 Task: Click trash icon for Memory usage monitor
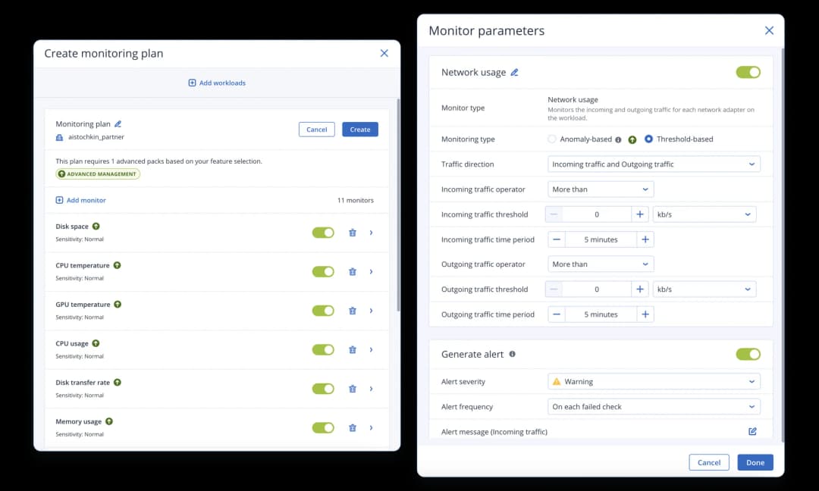tap(352, 428)
